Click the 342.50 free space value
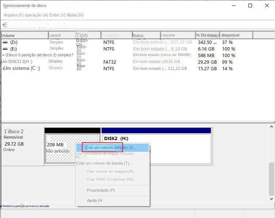This screenshot has height=218, width=275. tap(207, 42)
